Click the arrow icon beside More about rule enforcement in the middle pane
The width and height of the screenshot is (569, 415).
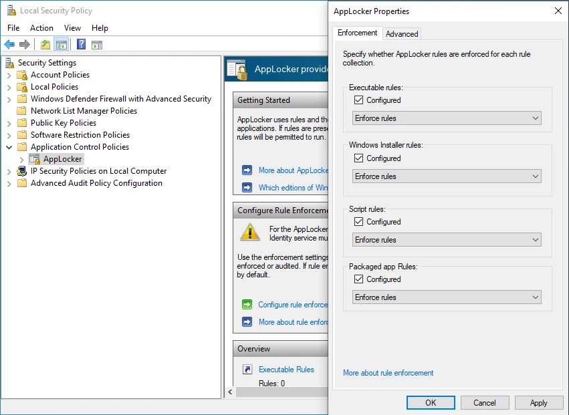247,321
